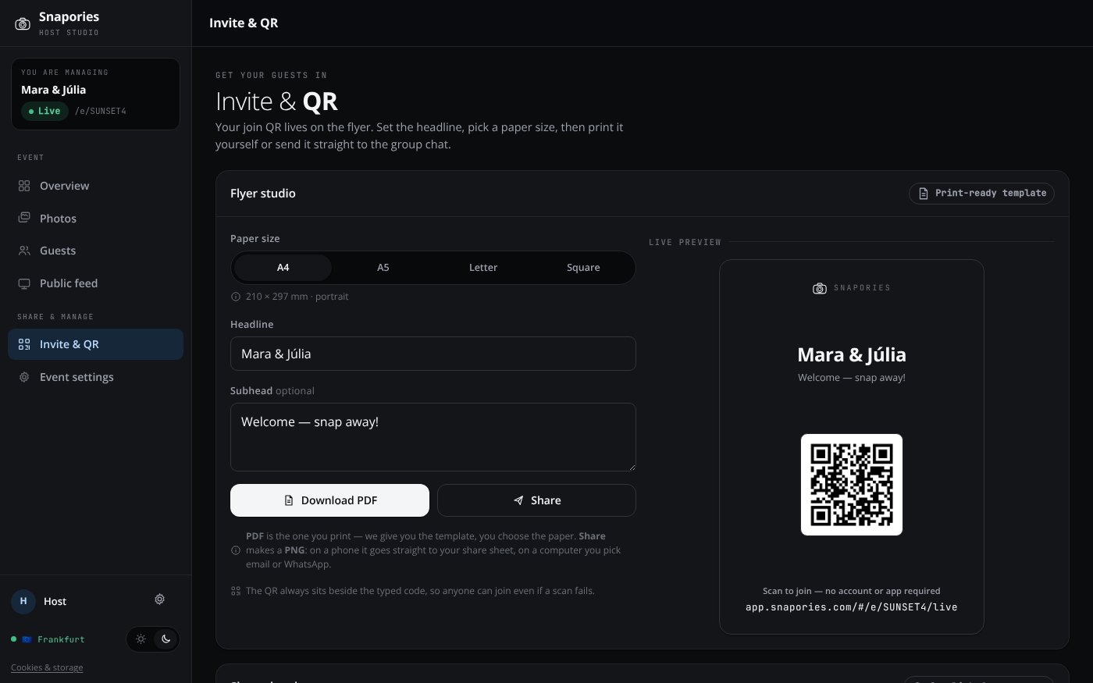Screen dimensions: 1093x683
Task: Click the PDF file icon on Download button
Action: [289, 500]
